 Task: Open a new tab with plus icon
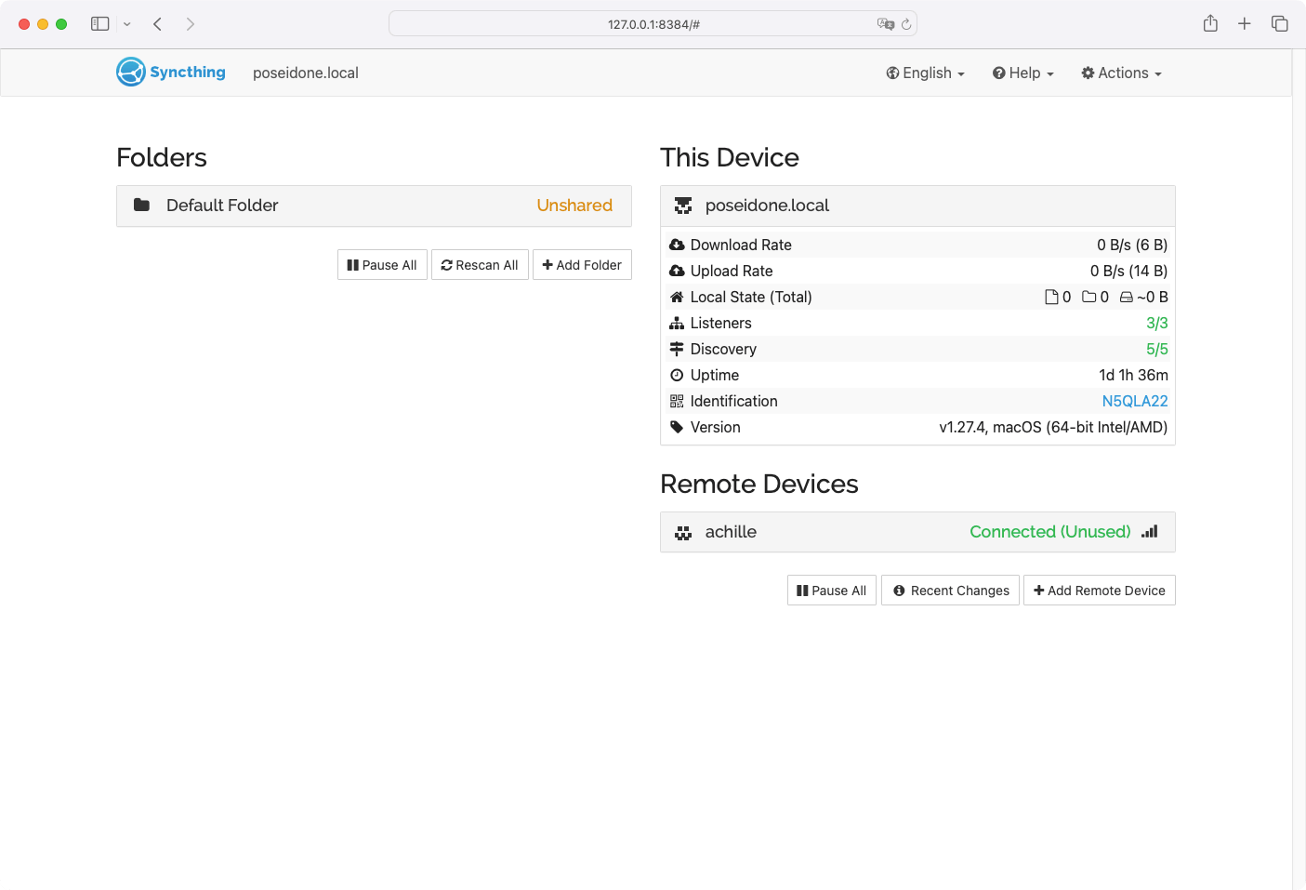click(1245, 23)
